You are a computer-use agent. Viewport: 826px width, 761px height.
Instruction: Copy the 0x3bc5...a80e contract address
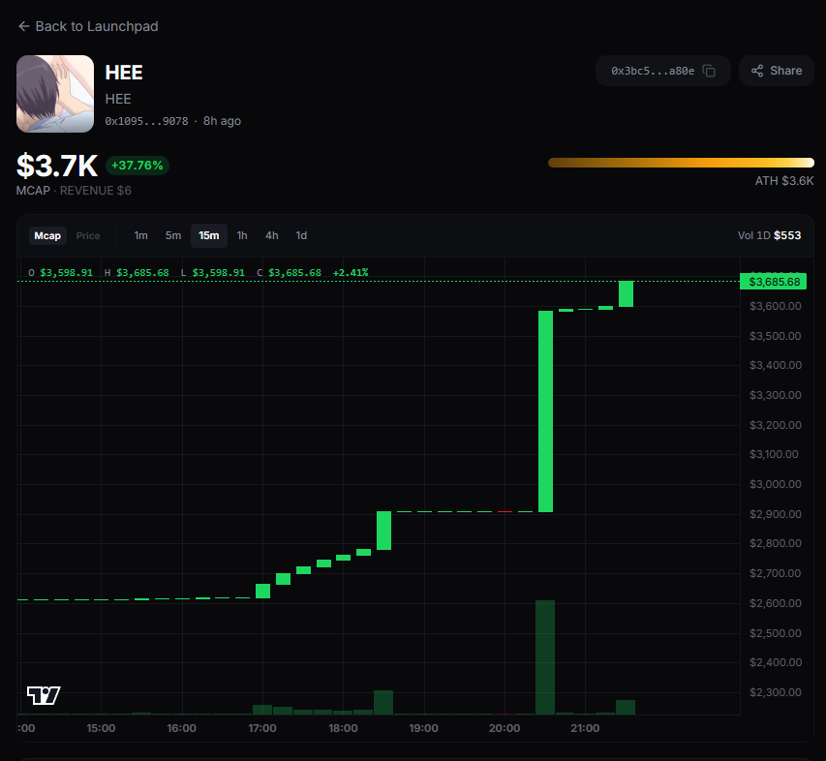710,71
